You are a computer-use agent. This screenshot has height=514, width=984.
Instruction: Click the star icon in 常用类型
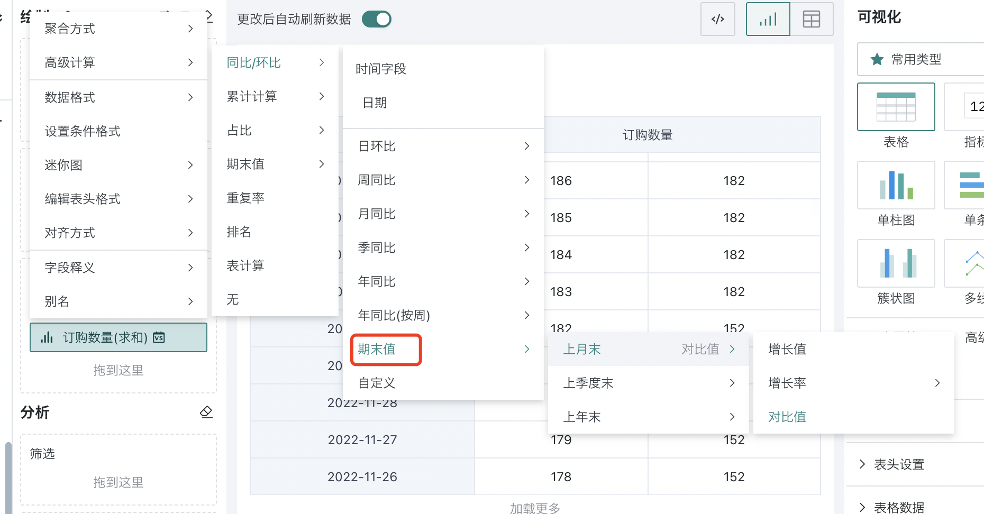click(877, 59)
